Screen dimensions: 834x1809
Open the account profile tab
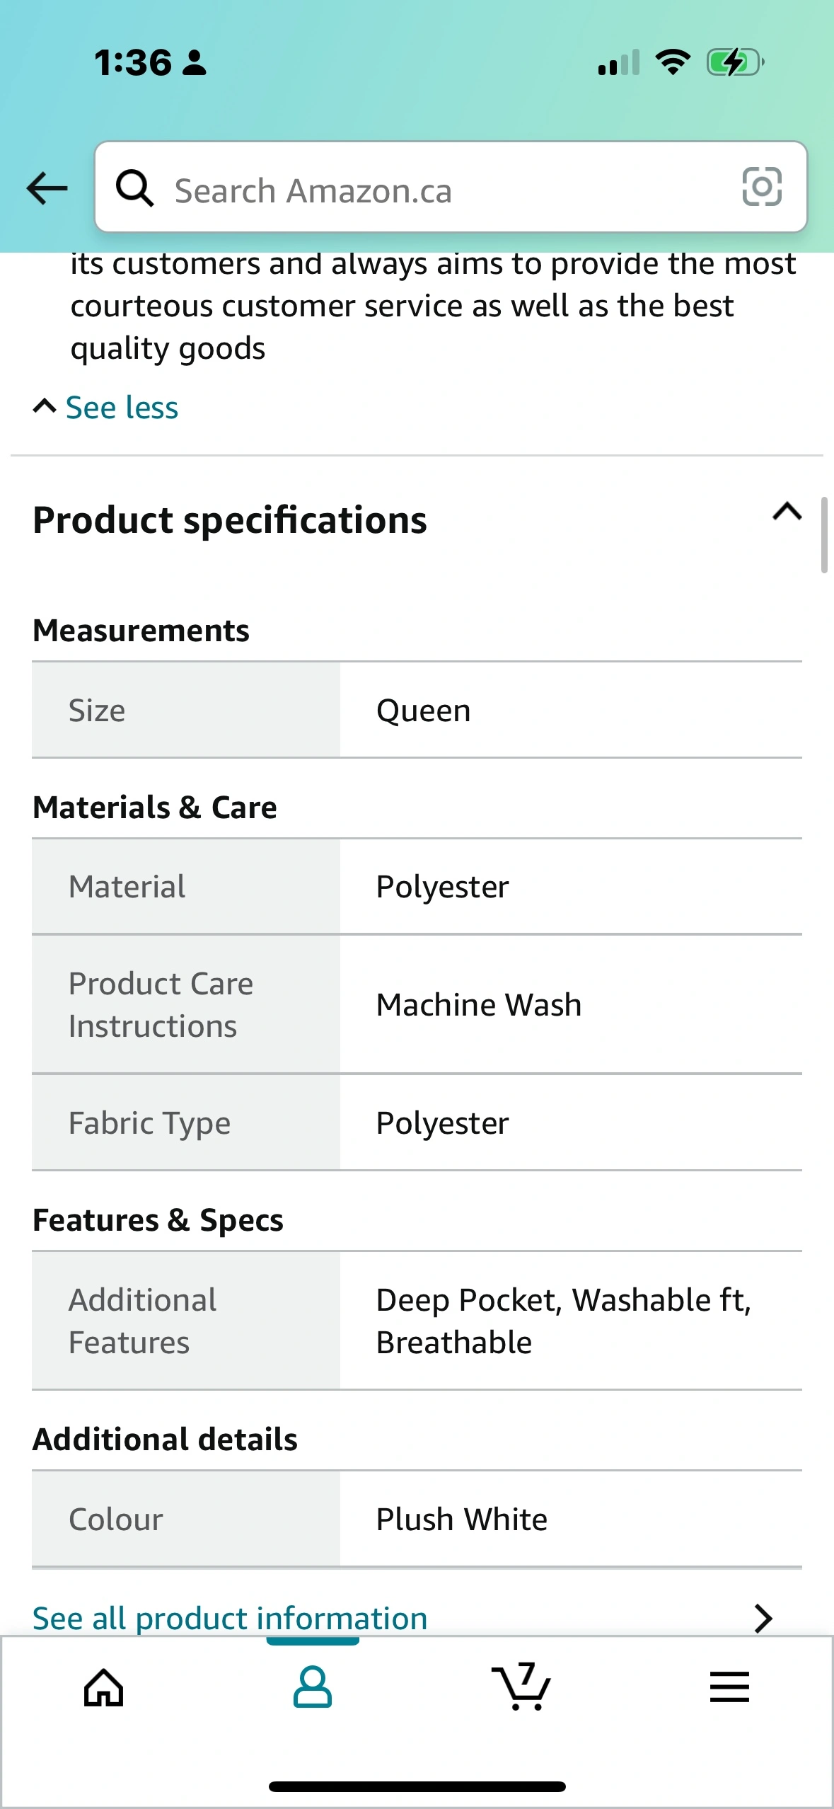pos(312,1687)
